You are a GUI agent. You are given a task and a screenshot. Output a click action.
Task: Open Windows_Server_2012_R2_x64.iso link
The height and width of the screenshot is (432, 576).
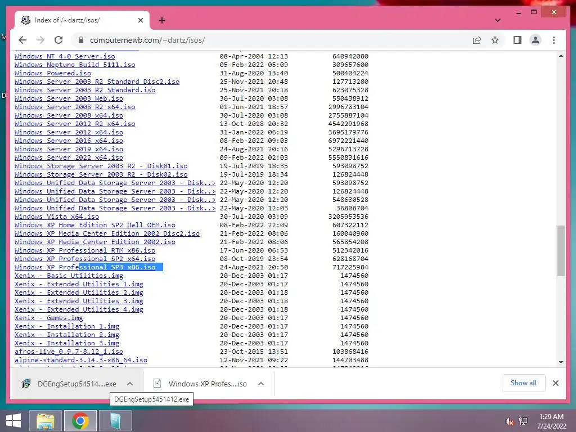coord(75,124)
